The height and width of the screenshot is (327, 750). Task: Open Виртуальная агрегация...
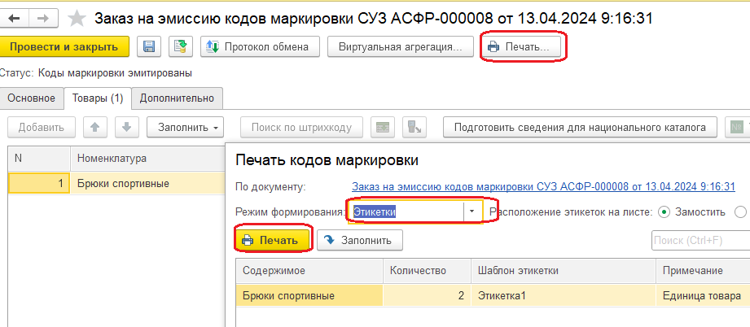click(400, 47)
